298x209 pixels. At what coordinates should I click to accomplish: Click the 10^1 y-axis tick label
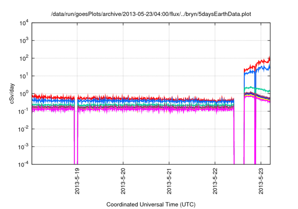(x=24, y=76)
